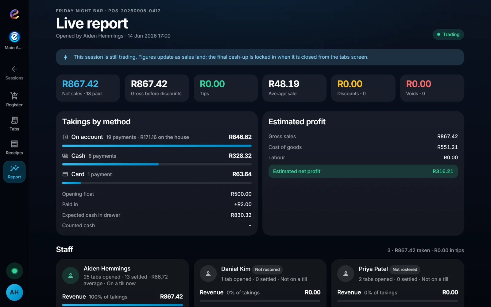Click Aiden Hemmings' avatar icon

coord(71,276)
